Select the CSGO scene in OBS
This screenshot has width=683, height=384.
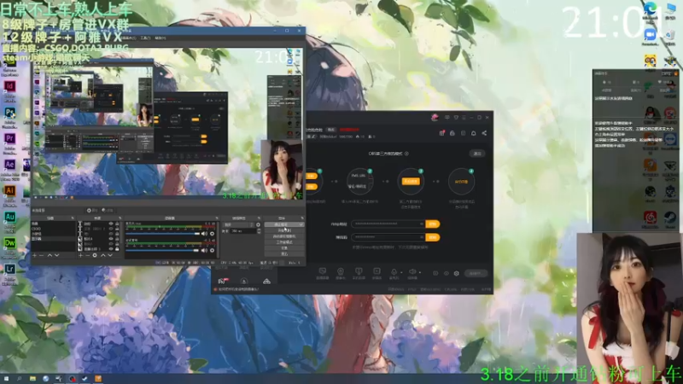pos(53,229)
